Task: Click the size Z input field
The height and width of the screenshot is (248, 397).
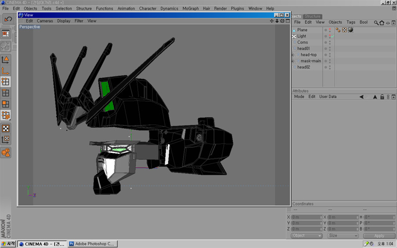Action: click(343, 229)
